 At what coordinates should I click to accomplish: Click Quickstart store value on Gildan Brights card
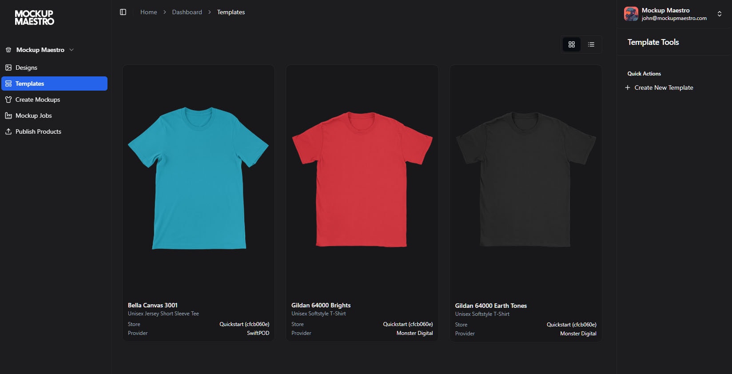coord(408,324)
